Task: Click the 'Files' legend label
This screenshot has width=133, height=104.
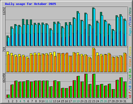Action: click(x=130, y=21)
